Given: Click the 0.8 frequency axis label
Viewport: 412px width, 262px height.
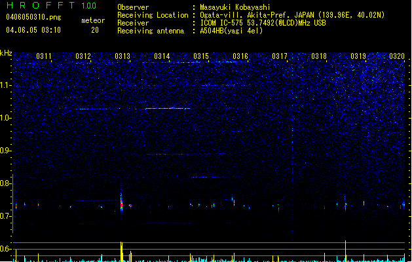Looking at the screenshot, I should click(x=5, y=183).
